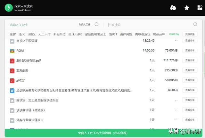The width and height of the screenshot is (205, 138).
Task: Click the 免费人工搜 button
Action: 85,24
